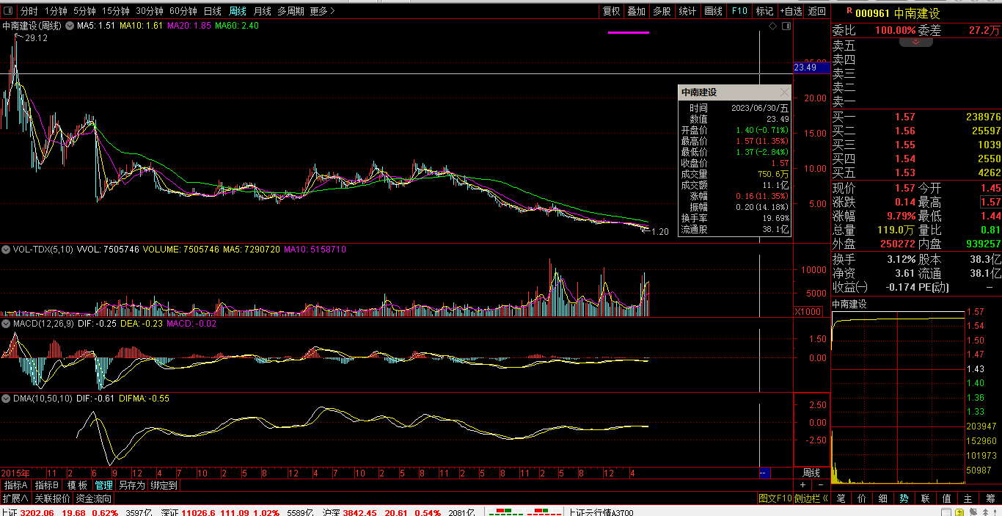Select the 指标A tab
1002x516 pixels.
point(16,485)
